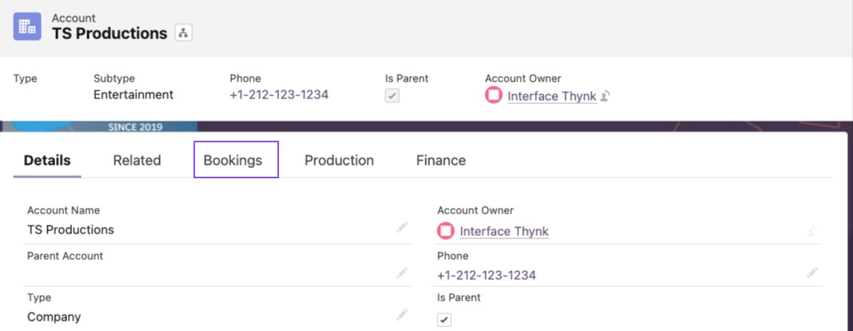
Task: Open the account hierarchy icon beside TS Productions
Action: [x=183, y=34]
